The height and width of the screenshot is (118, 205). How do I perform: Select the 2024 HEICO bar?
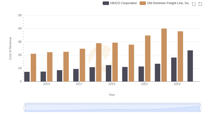point(190,66)
